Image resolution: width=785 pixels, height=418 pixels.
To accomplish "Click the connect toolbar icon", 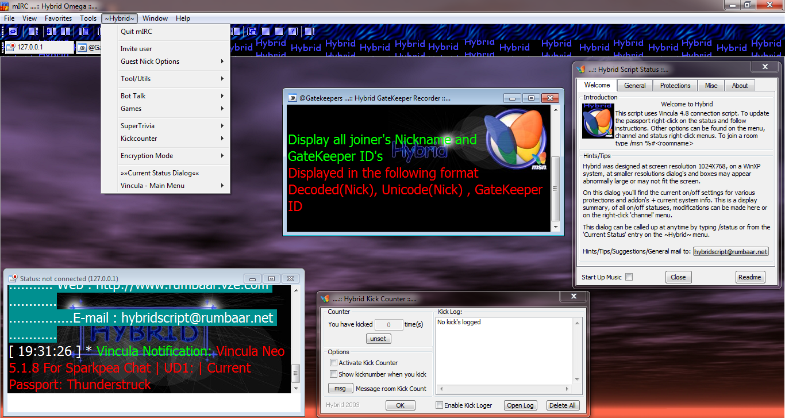I will point(13,32).
